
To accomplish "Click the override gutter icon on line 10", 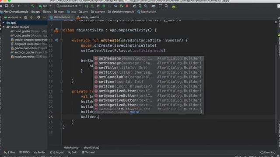I will pyautogui.click(x=56, y=41).
